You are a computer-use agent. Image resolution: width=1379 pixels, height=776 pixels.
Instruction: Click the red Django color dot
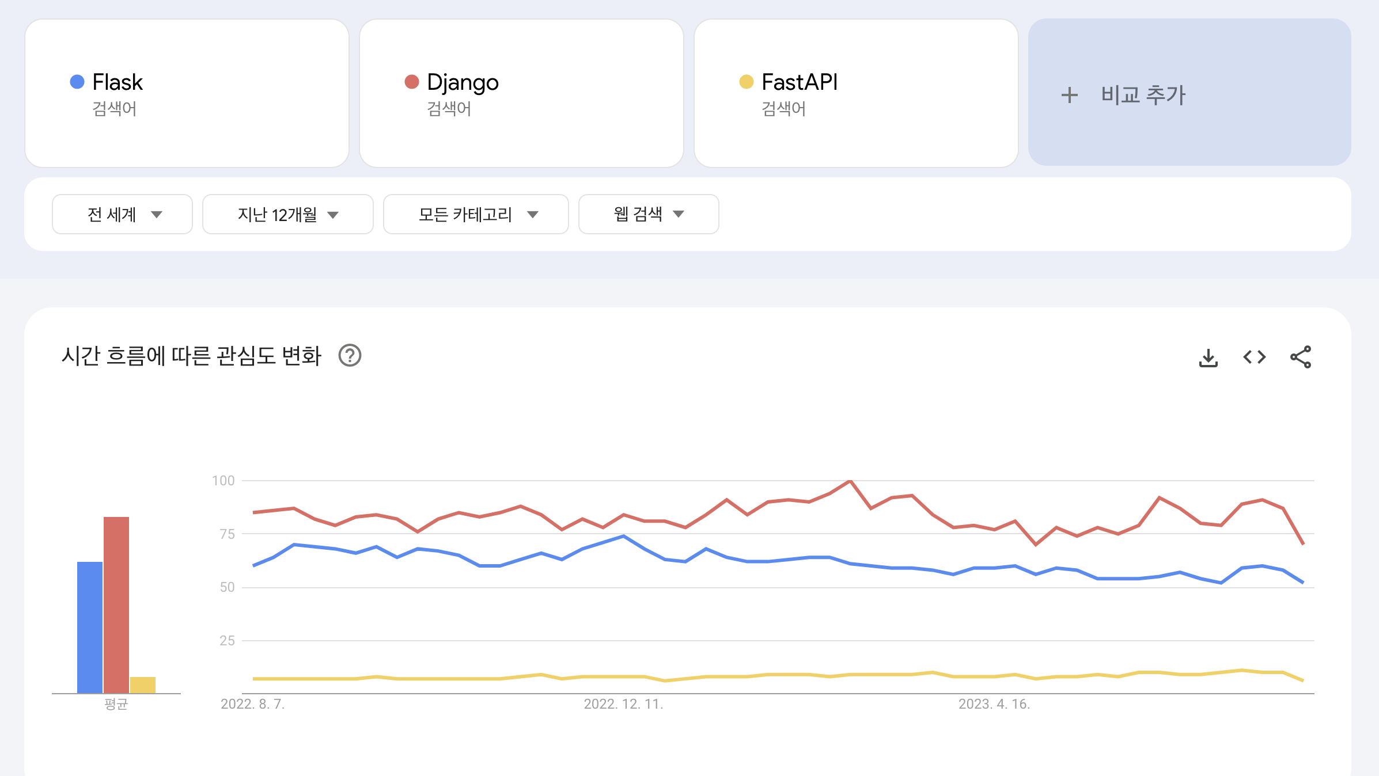pyautogui.click(x=412, y=82)
